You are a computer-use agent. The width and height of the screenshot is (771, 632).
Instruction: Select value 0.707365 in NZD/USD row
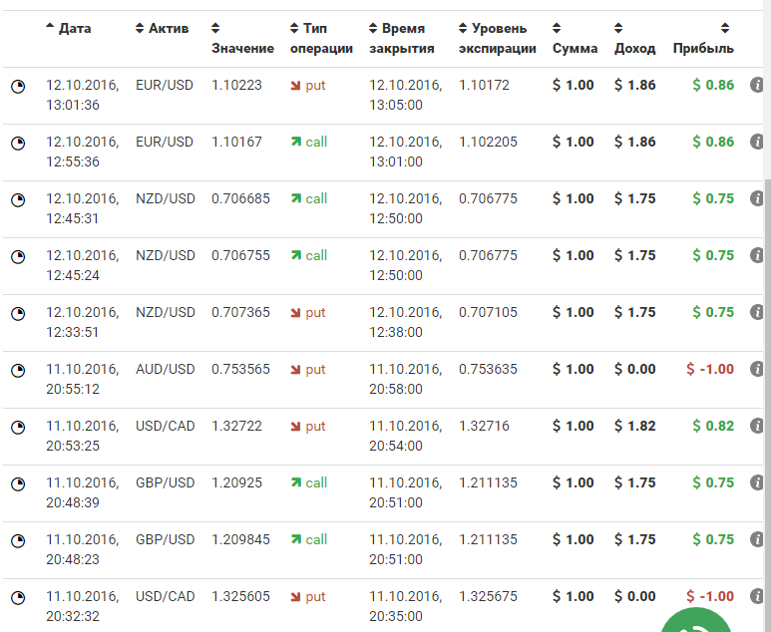240,312
